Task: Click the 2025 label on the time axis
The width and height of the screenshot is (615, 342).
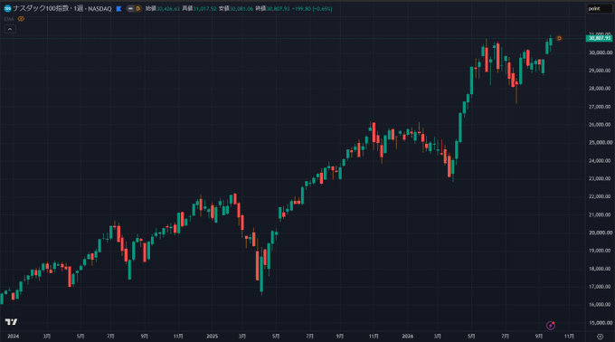Action: [x=213, y=336]
